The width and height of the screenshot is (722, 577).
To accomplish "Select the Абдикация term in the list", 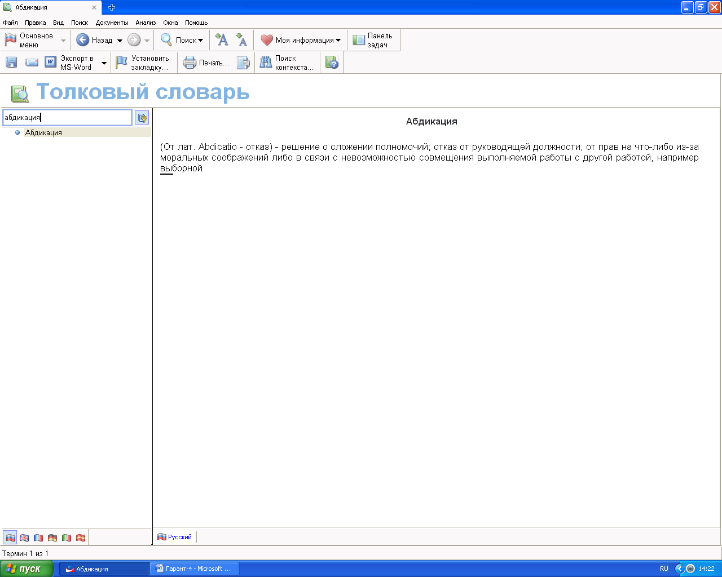I will [43, 132].
